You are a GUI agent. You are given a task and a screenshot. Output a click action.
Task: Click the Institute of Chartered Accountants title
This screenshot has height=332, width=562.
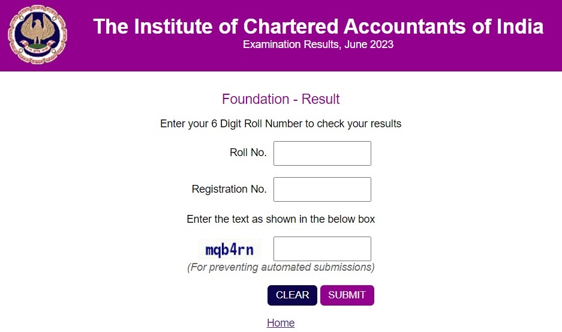click(318, 26)
